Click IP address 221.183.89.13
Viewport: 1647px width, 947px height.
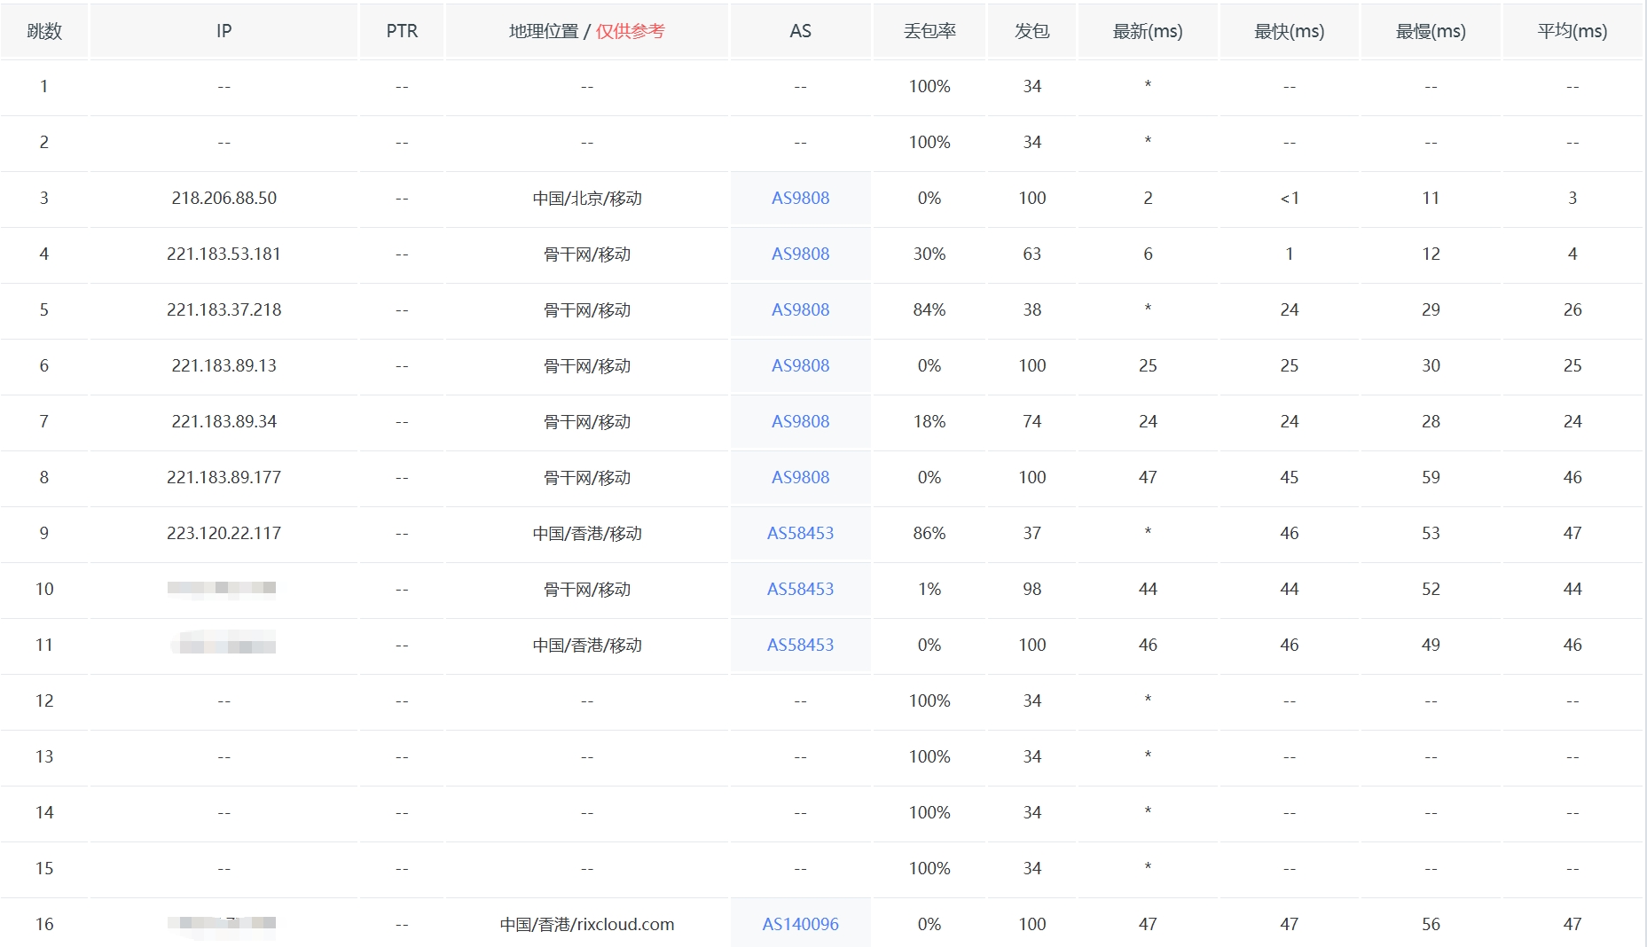click(224, 365)
